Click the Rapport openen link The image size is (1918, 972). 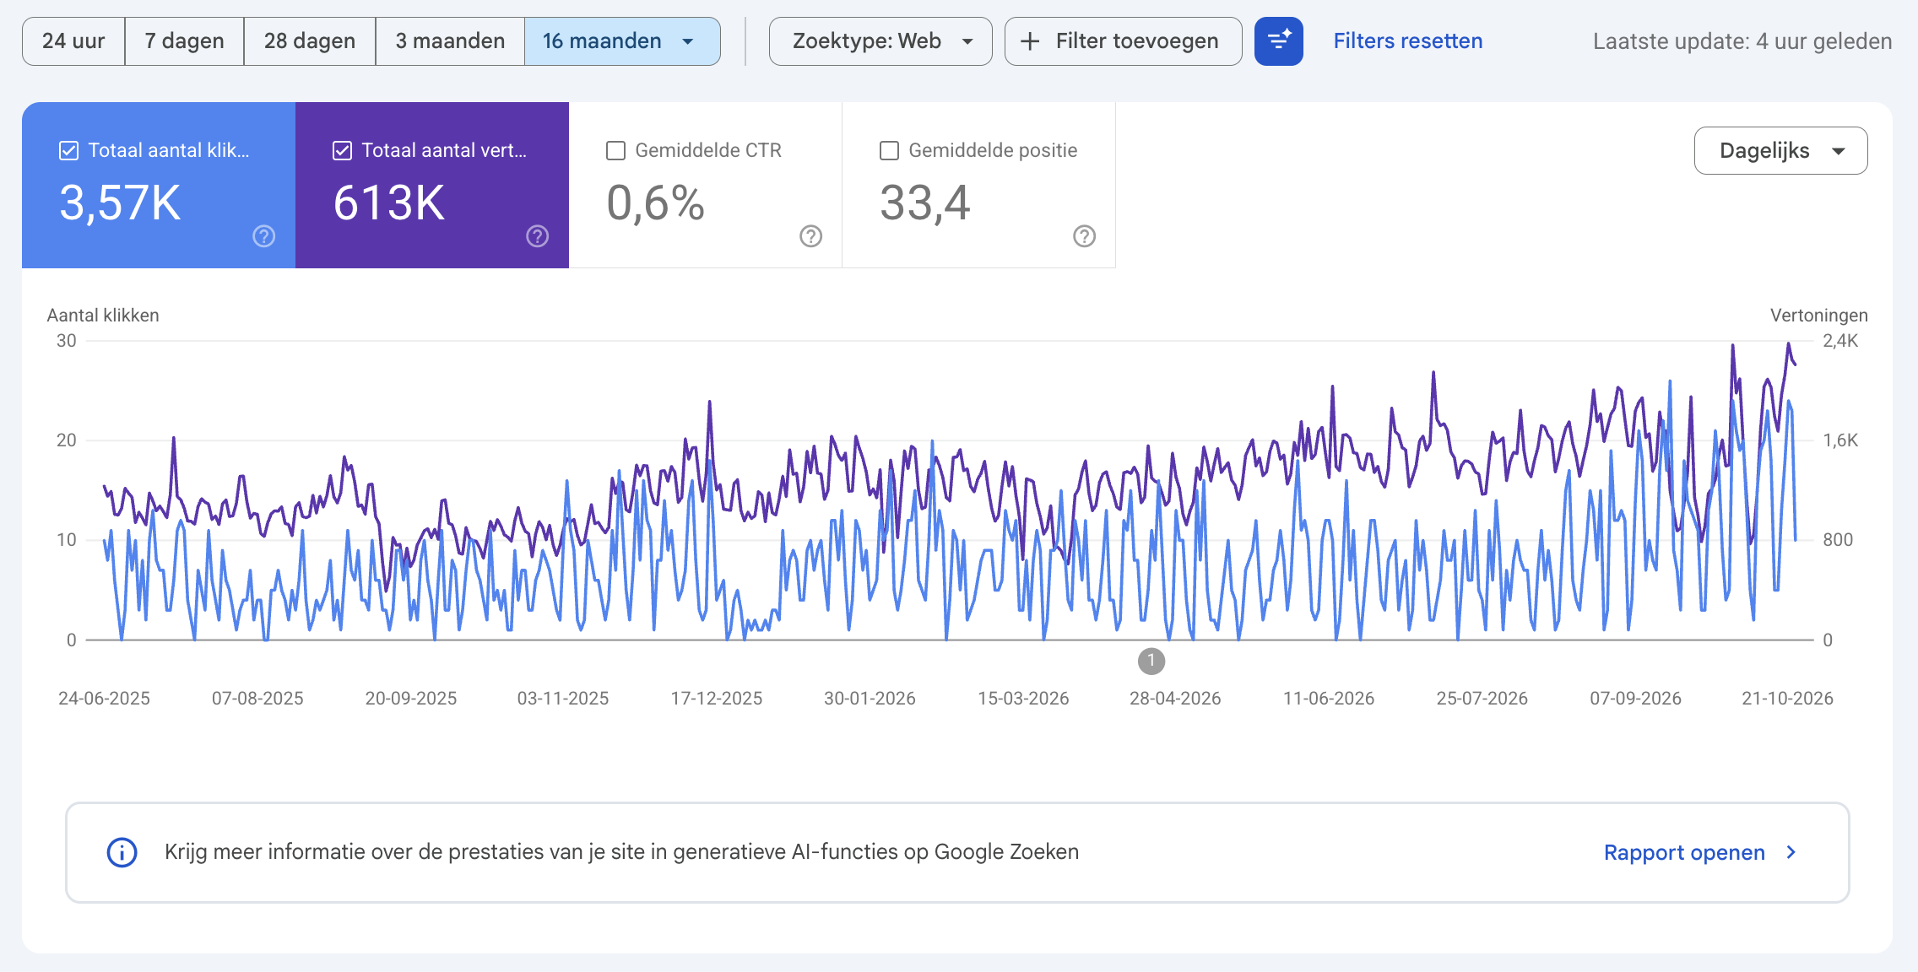click(x=1684, y=852)
